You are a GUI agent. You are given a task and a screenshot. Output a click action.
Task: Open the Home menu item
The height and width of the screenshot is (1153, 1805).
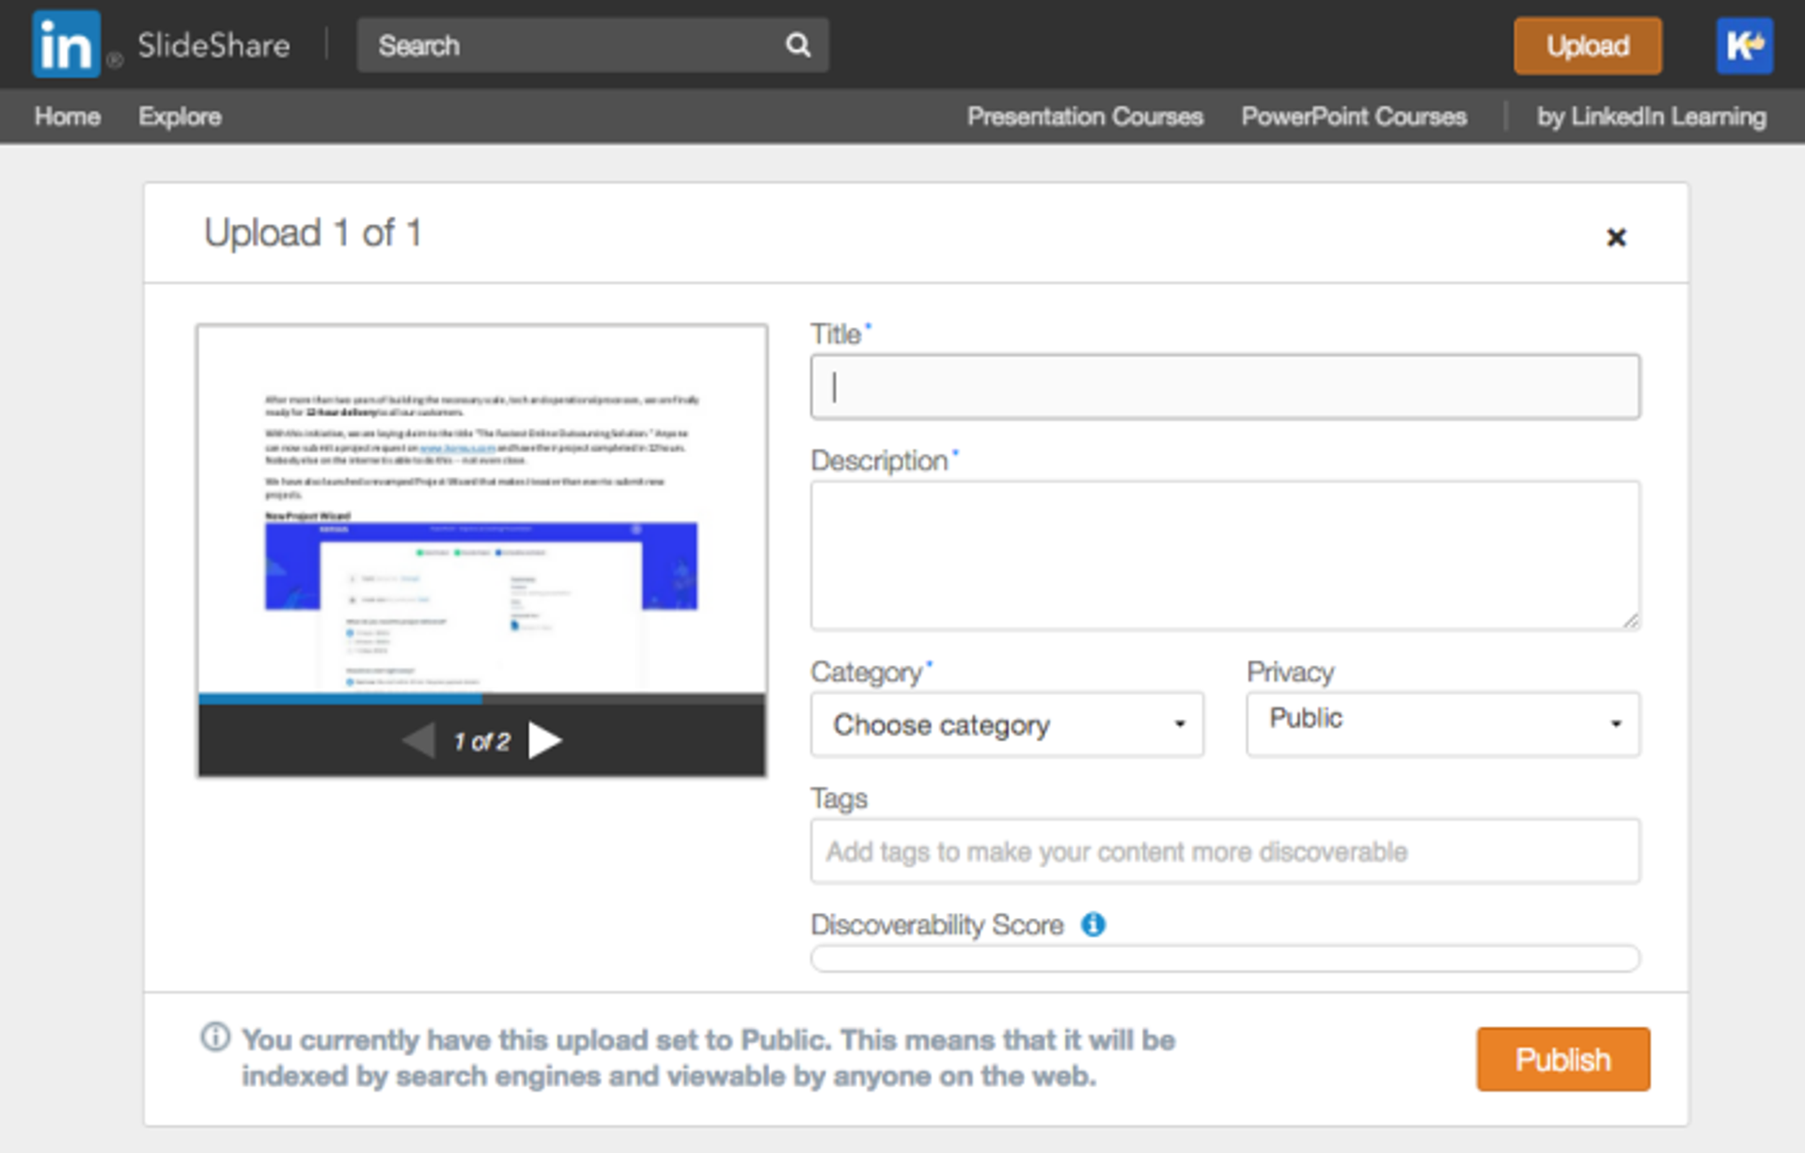tap(68, 117)
